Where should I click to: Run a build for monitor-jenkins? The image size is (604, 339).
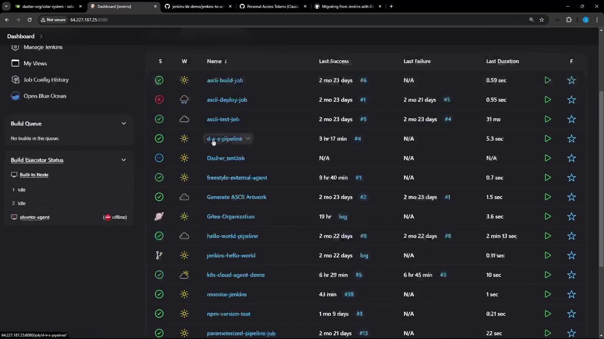pyautogui.click(x=547, y=294)
